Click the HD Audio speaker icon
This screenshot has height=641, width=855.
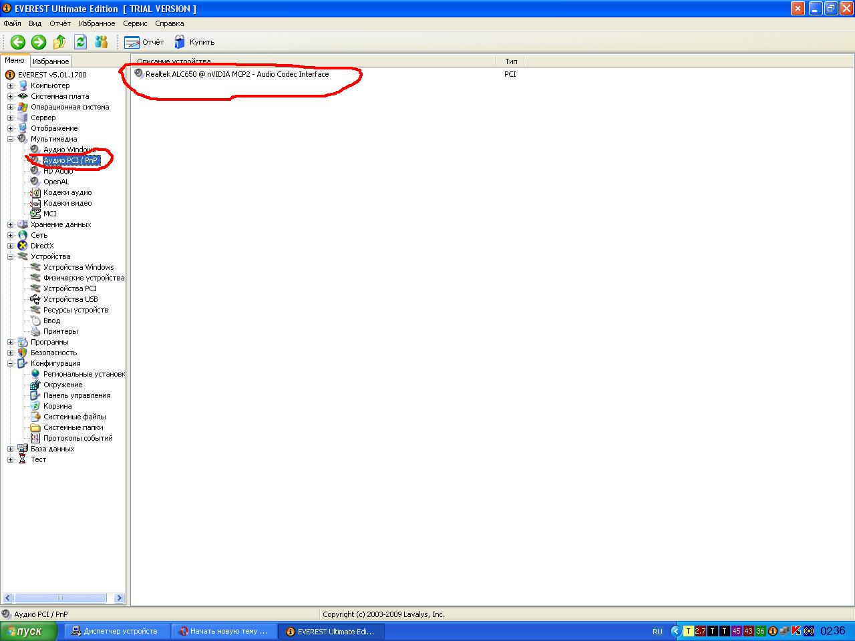click(35, 171)
